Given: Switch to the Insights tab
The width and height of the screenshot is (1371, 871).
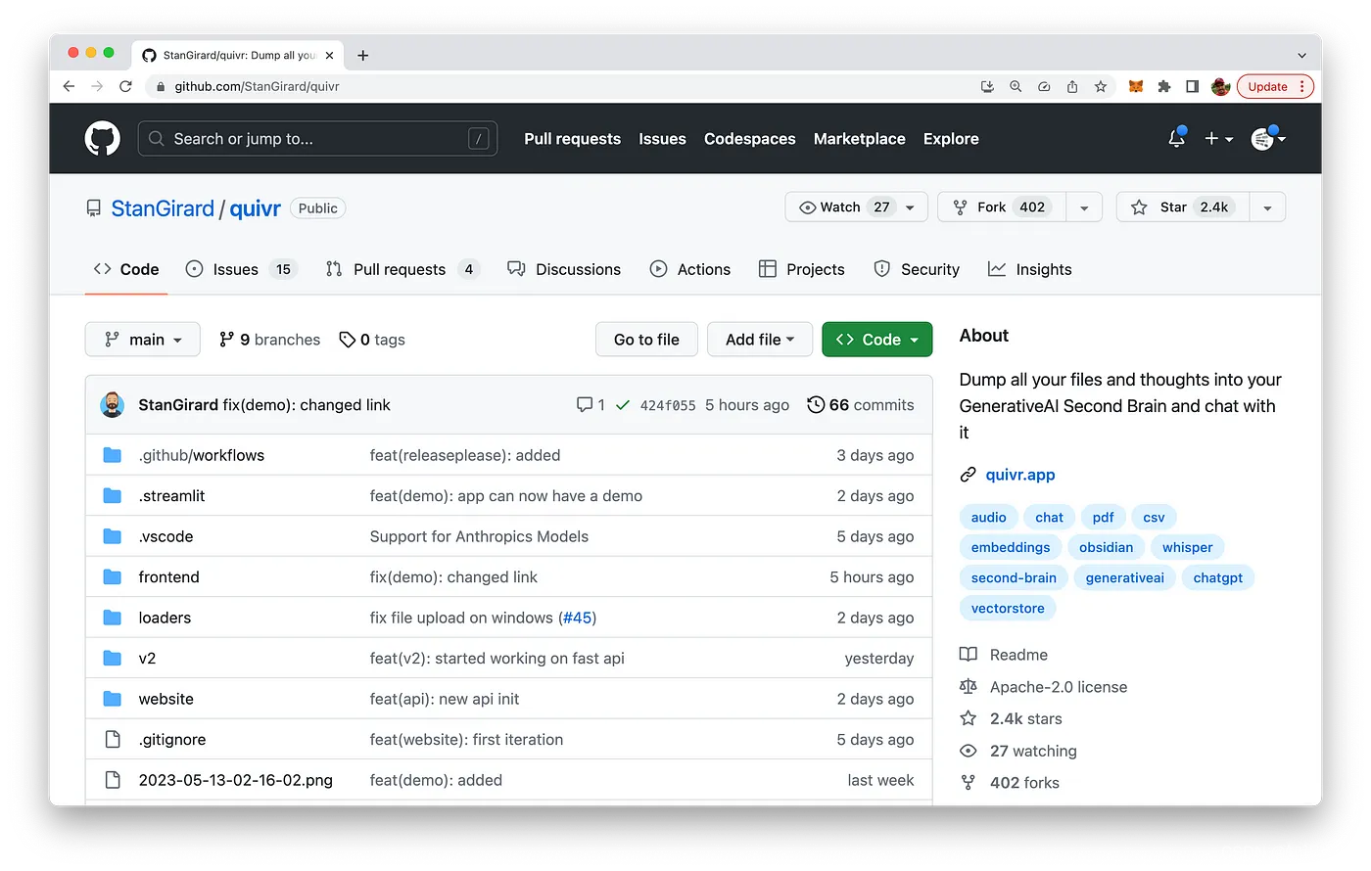Looking at the screenshot, I should pos(1030,269).
